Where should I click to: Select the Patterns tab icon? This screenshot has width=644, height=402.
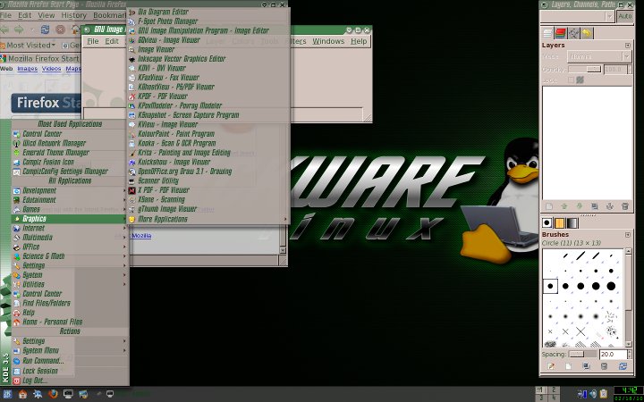click(x=559, y=222)
